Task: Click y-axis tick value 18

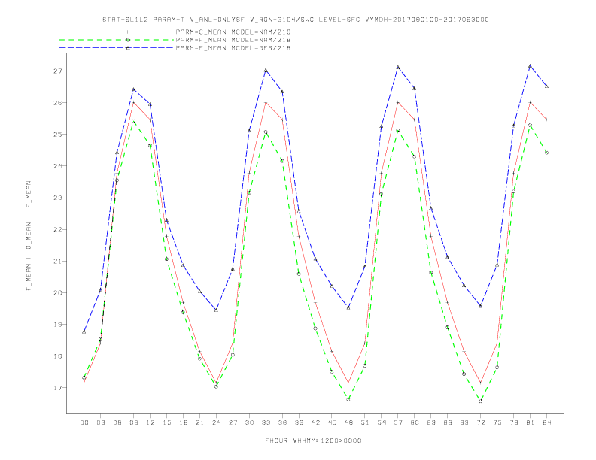Action: pyautogui.click(x=58, y=356)
